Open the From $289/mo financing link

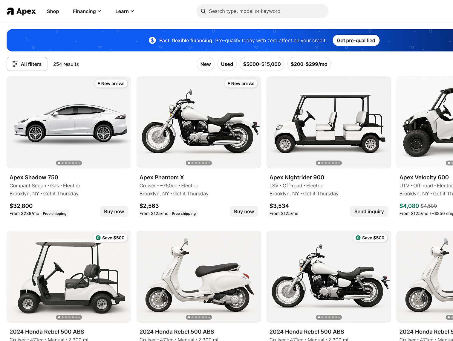tap(24, 213)
